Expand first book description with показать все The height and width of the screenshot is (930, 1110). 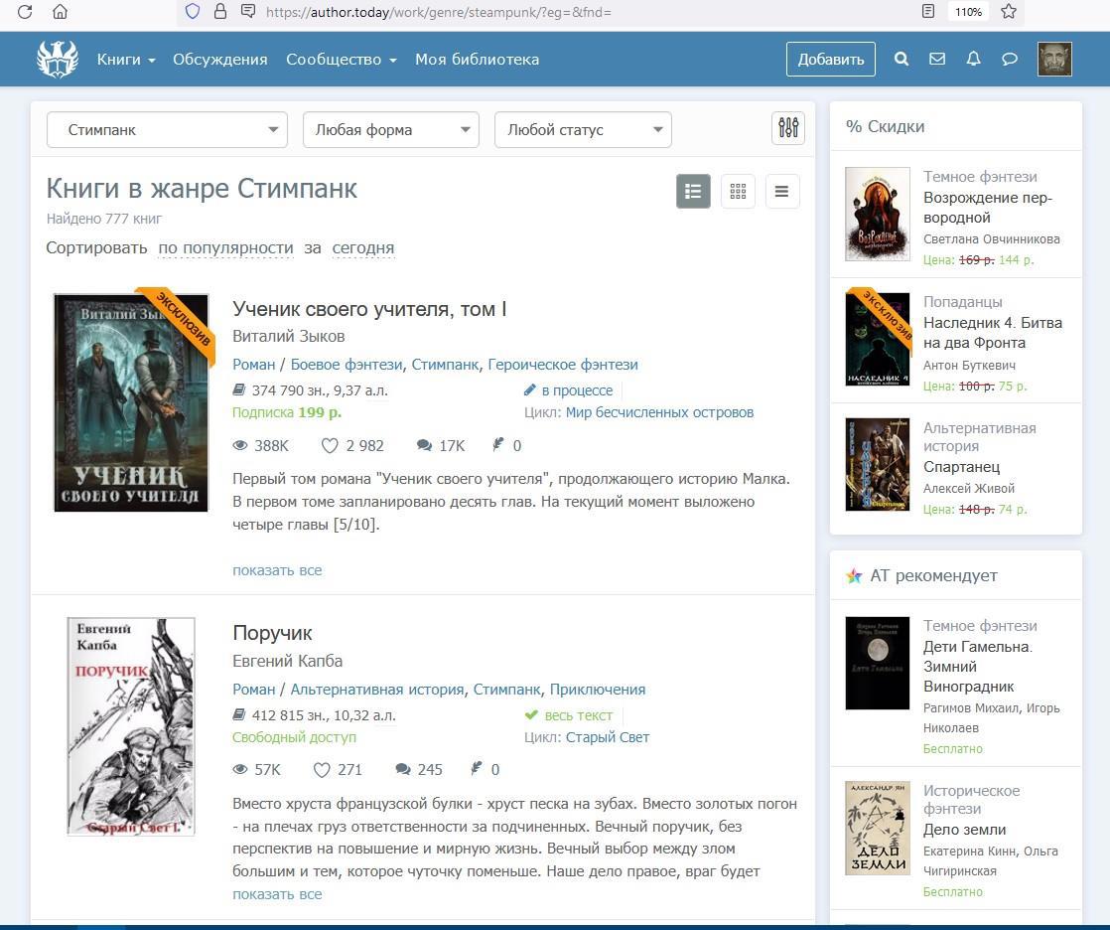(278, 570)
